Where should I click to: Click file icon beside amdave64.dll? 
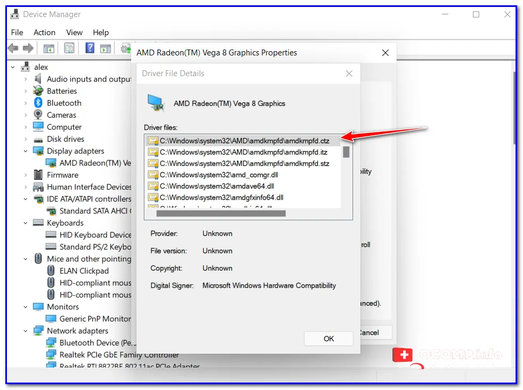[153, 186]
